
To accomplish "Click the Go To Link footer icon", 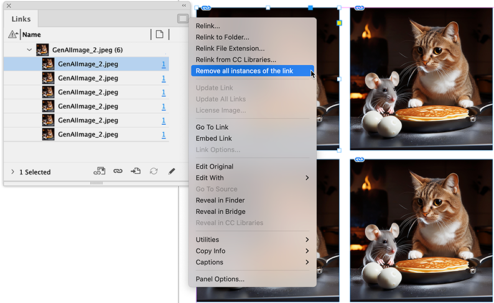I will 136,171.
